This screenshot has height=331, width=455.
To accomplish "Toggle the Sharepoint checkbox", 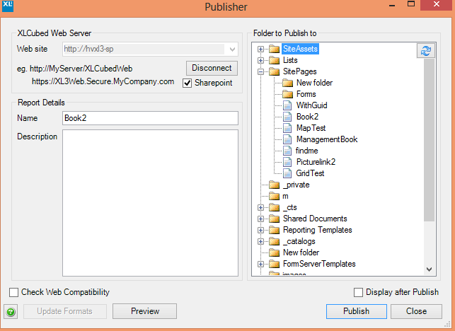I will point(187,83).
